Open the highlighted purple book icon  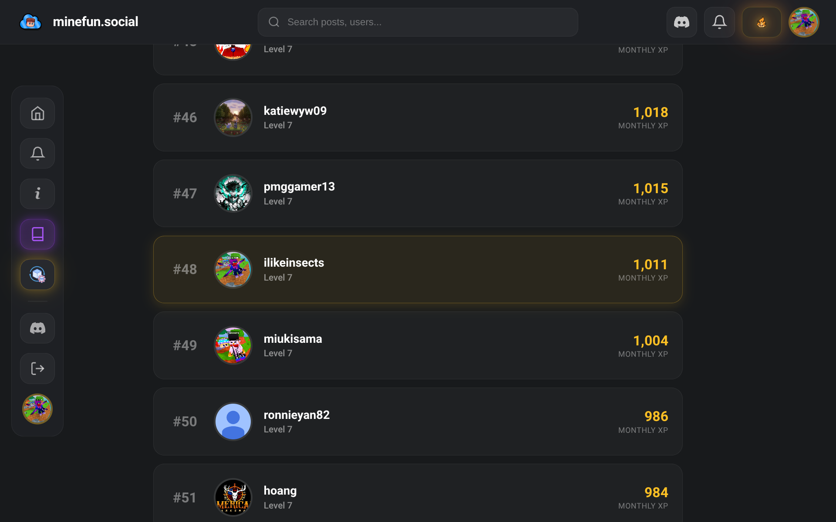pos(37,234)
